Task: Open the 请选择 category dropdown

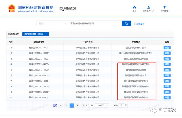Action: point(52,23)
